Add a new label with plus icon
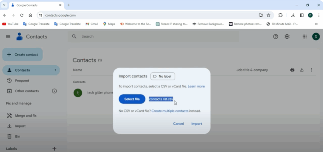The height and width of the screenshot is (152, 323). 54,149
